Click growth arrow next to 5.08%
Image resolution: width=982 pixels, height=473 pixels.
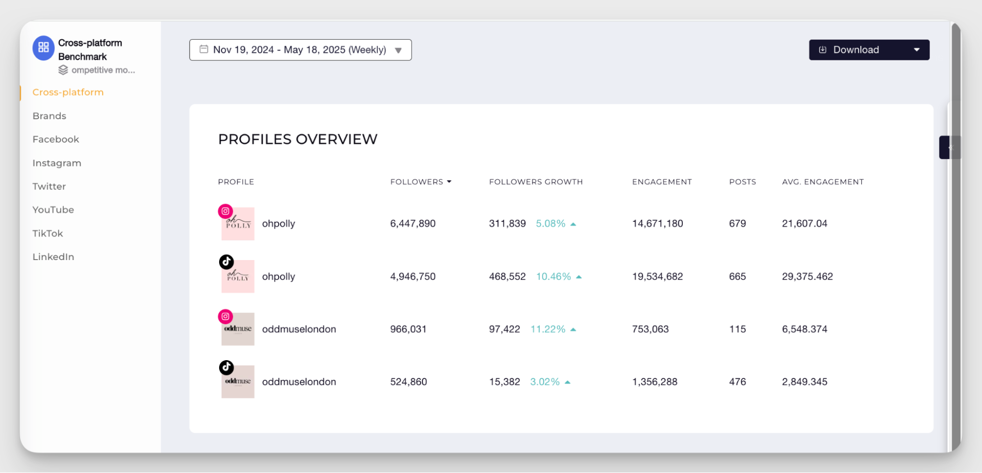[573, 224]
